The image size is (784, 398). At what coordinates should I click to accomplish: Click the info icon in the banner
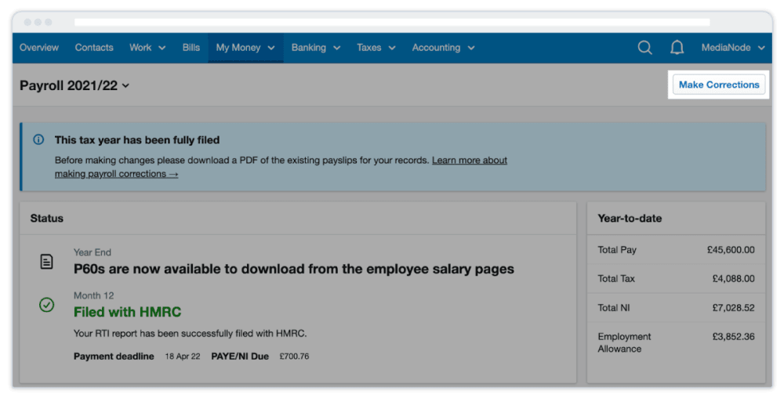click(x=38, y=140)
